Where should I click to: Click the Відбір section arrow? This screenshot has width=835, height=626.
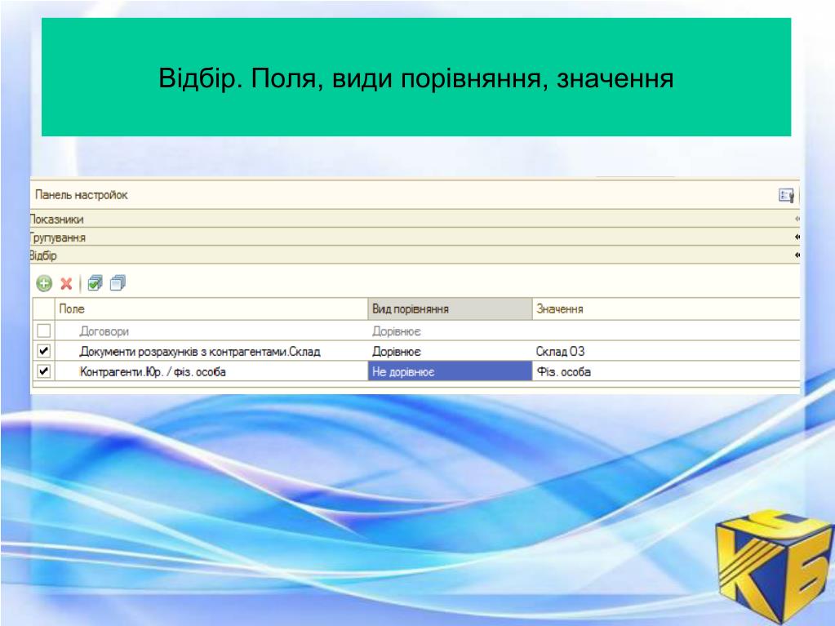click(797, 255)
